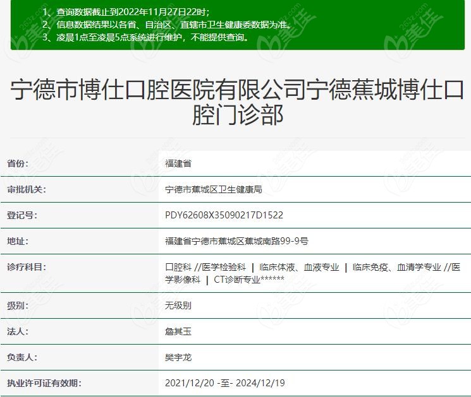Image resolution: width=471 pixels, height=397 pixels.
Task: Click the 诊疗科目 label
Action: [26, 267]
